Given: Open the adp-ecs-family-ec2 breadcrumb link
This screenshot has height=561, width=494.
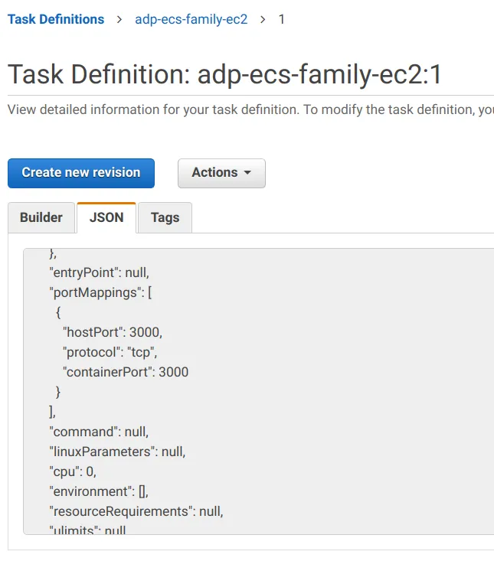Looking at the screenshot, I should click(x=191, y=19).
